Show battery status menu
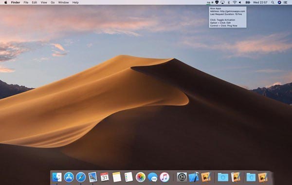The width and height of the screenshot is (292, 185). pos(248,2)
